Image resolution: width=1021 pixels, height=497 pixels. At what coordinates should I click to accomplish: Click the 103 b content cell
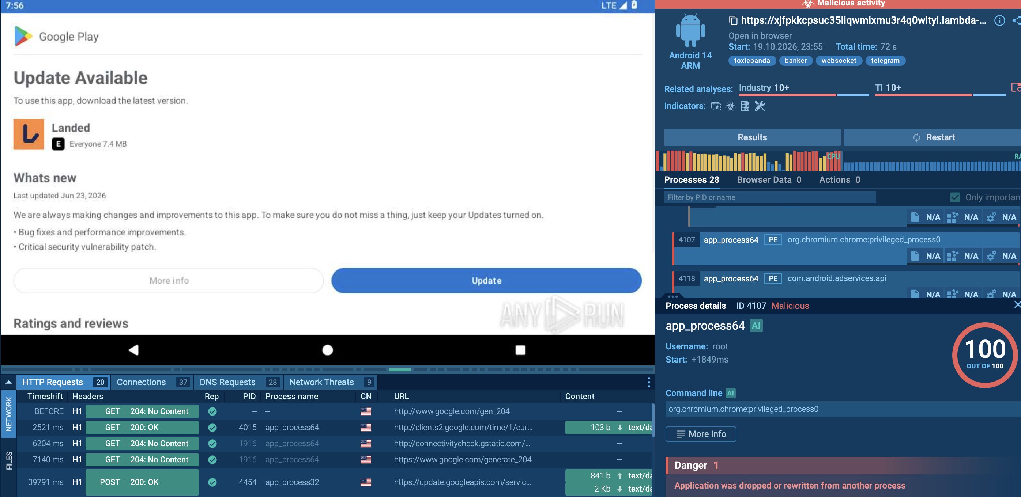tap(609, 427)
